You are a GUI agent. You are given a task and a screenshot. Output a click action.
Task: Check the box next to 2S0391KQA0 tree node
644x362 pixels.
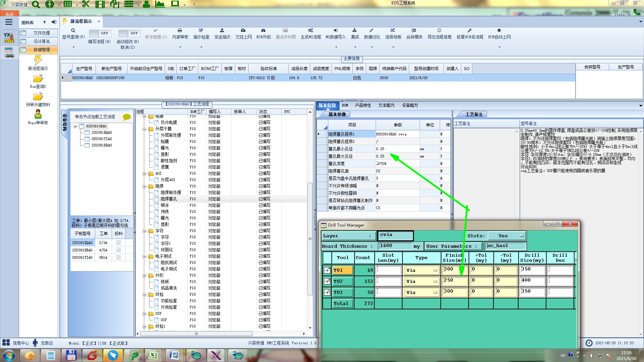coord(87,133)
